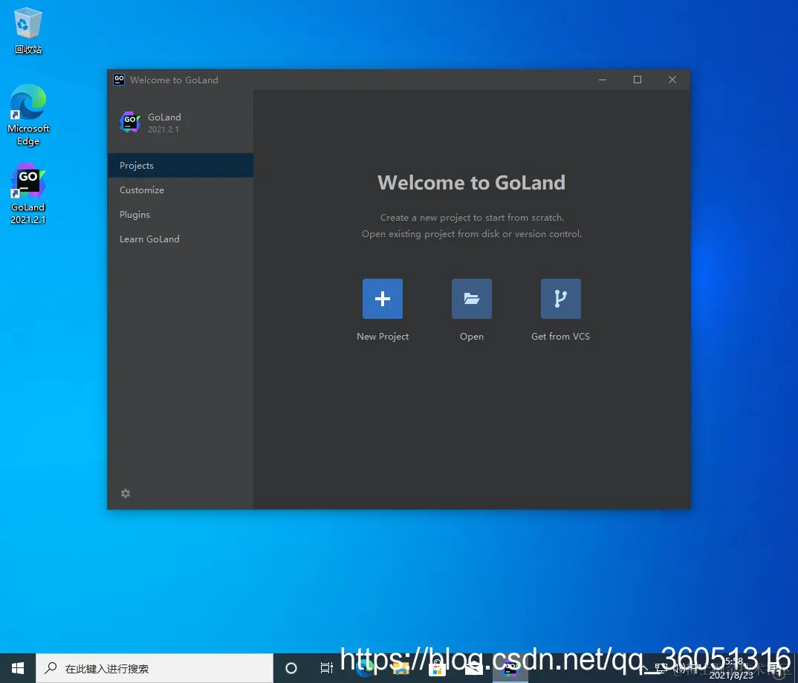Click the Open folder icon
798x683 pixels.
pos(471,298)
